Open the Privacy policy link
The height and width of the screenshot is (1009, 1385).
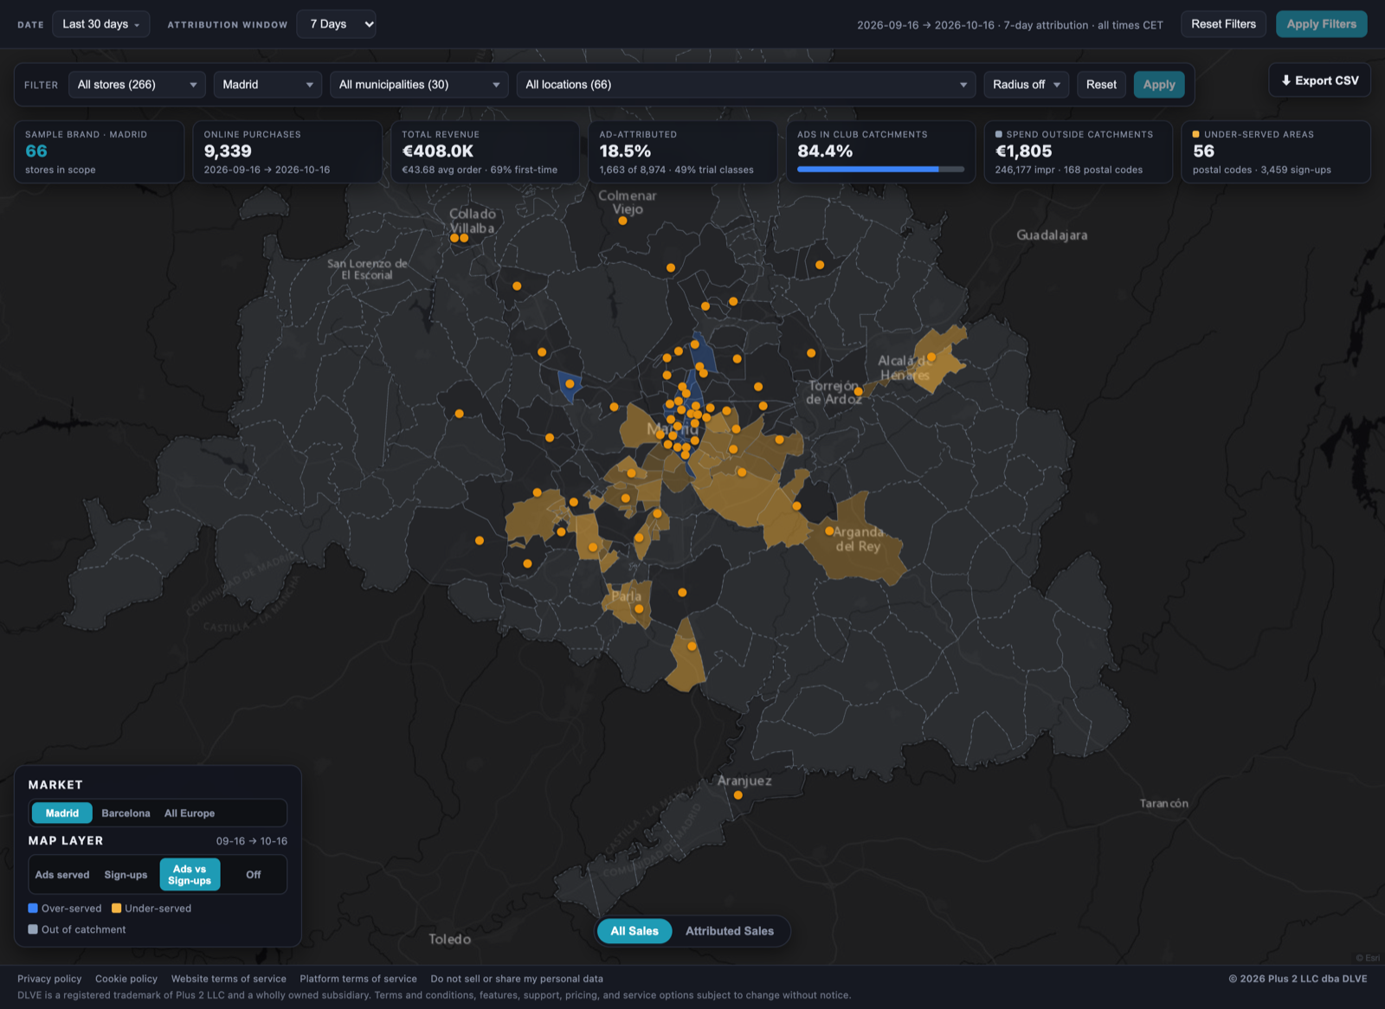tap(49, 979)
